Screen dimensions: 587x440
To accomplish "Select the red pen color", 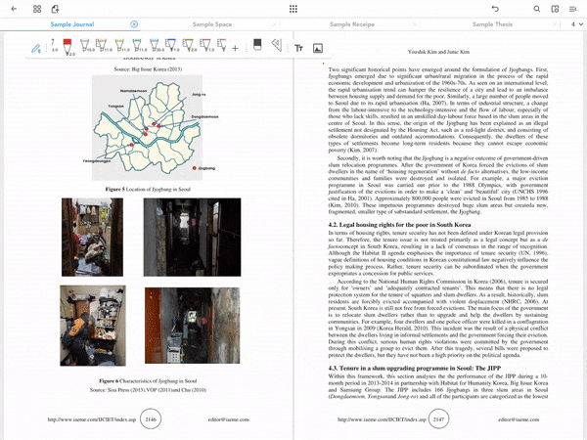I will tap(68, 47).
